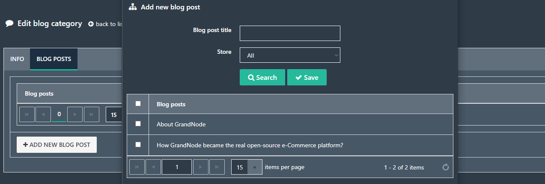545x184 pixels.
Task: Click last-page arrow in background Blog posts pager
Action: coord(92,114)
